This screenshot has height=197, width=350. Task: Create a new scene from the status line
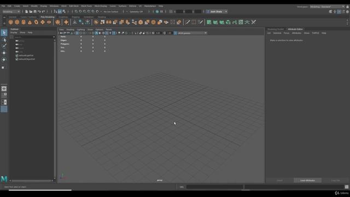click(27, 11)
